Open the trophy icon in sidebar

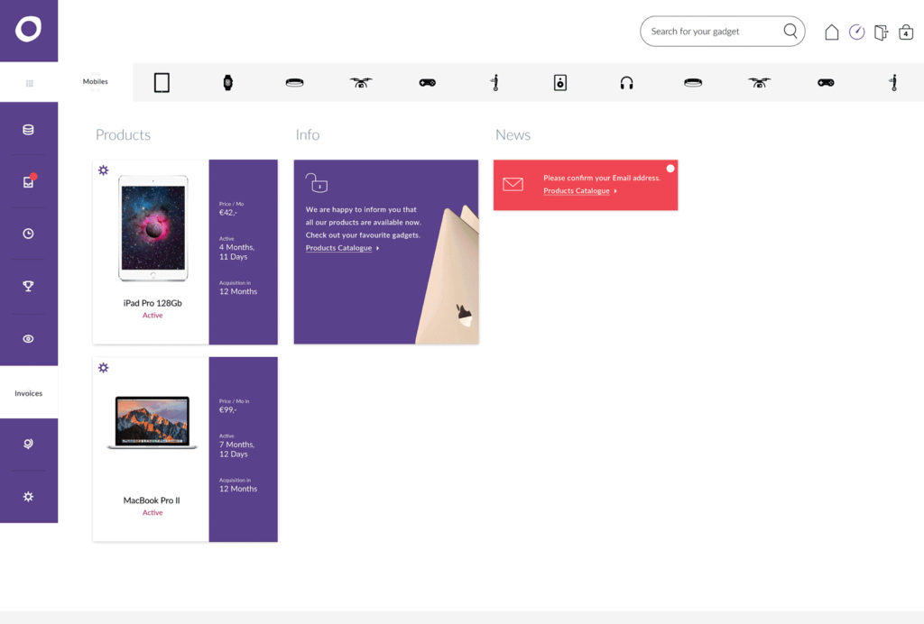pyautogui.click(x=28, y=286)
